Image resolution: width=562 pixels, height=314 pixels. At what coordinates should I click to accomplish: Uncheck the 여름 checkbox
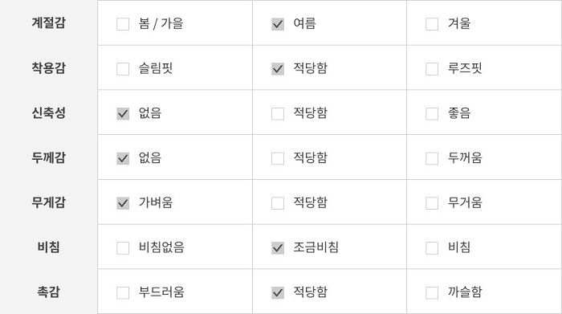coord(278,24)
